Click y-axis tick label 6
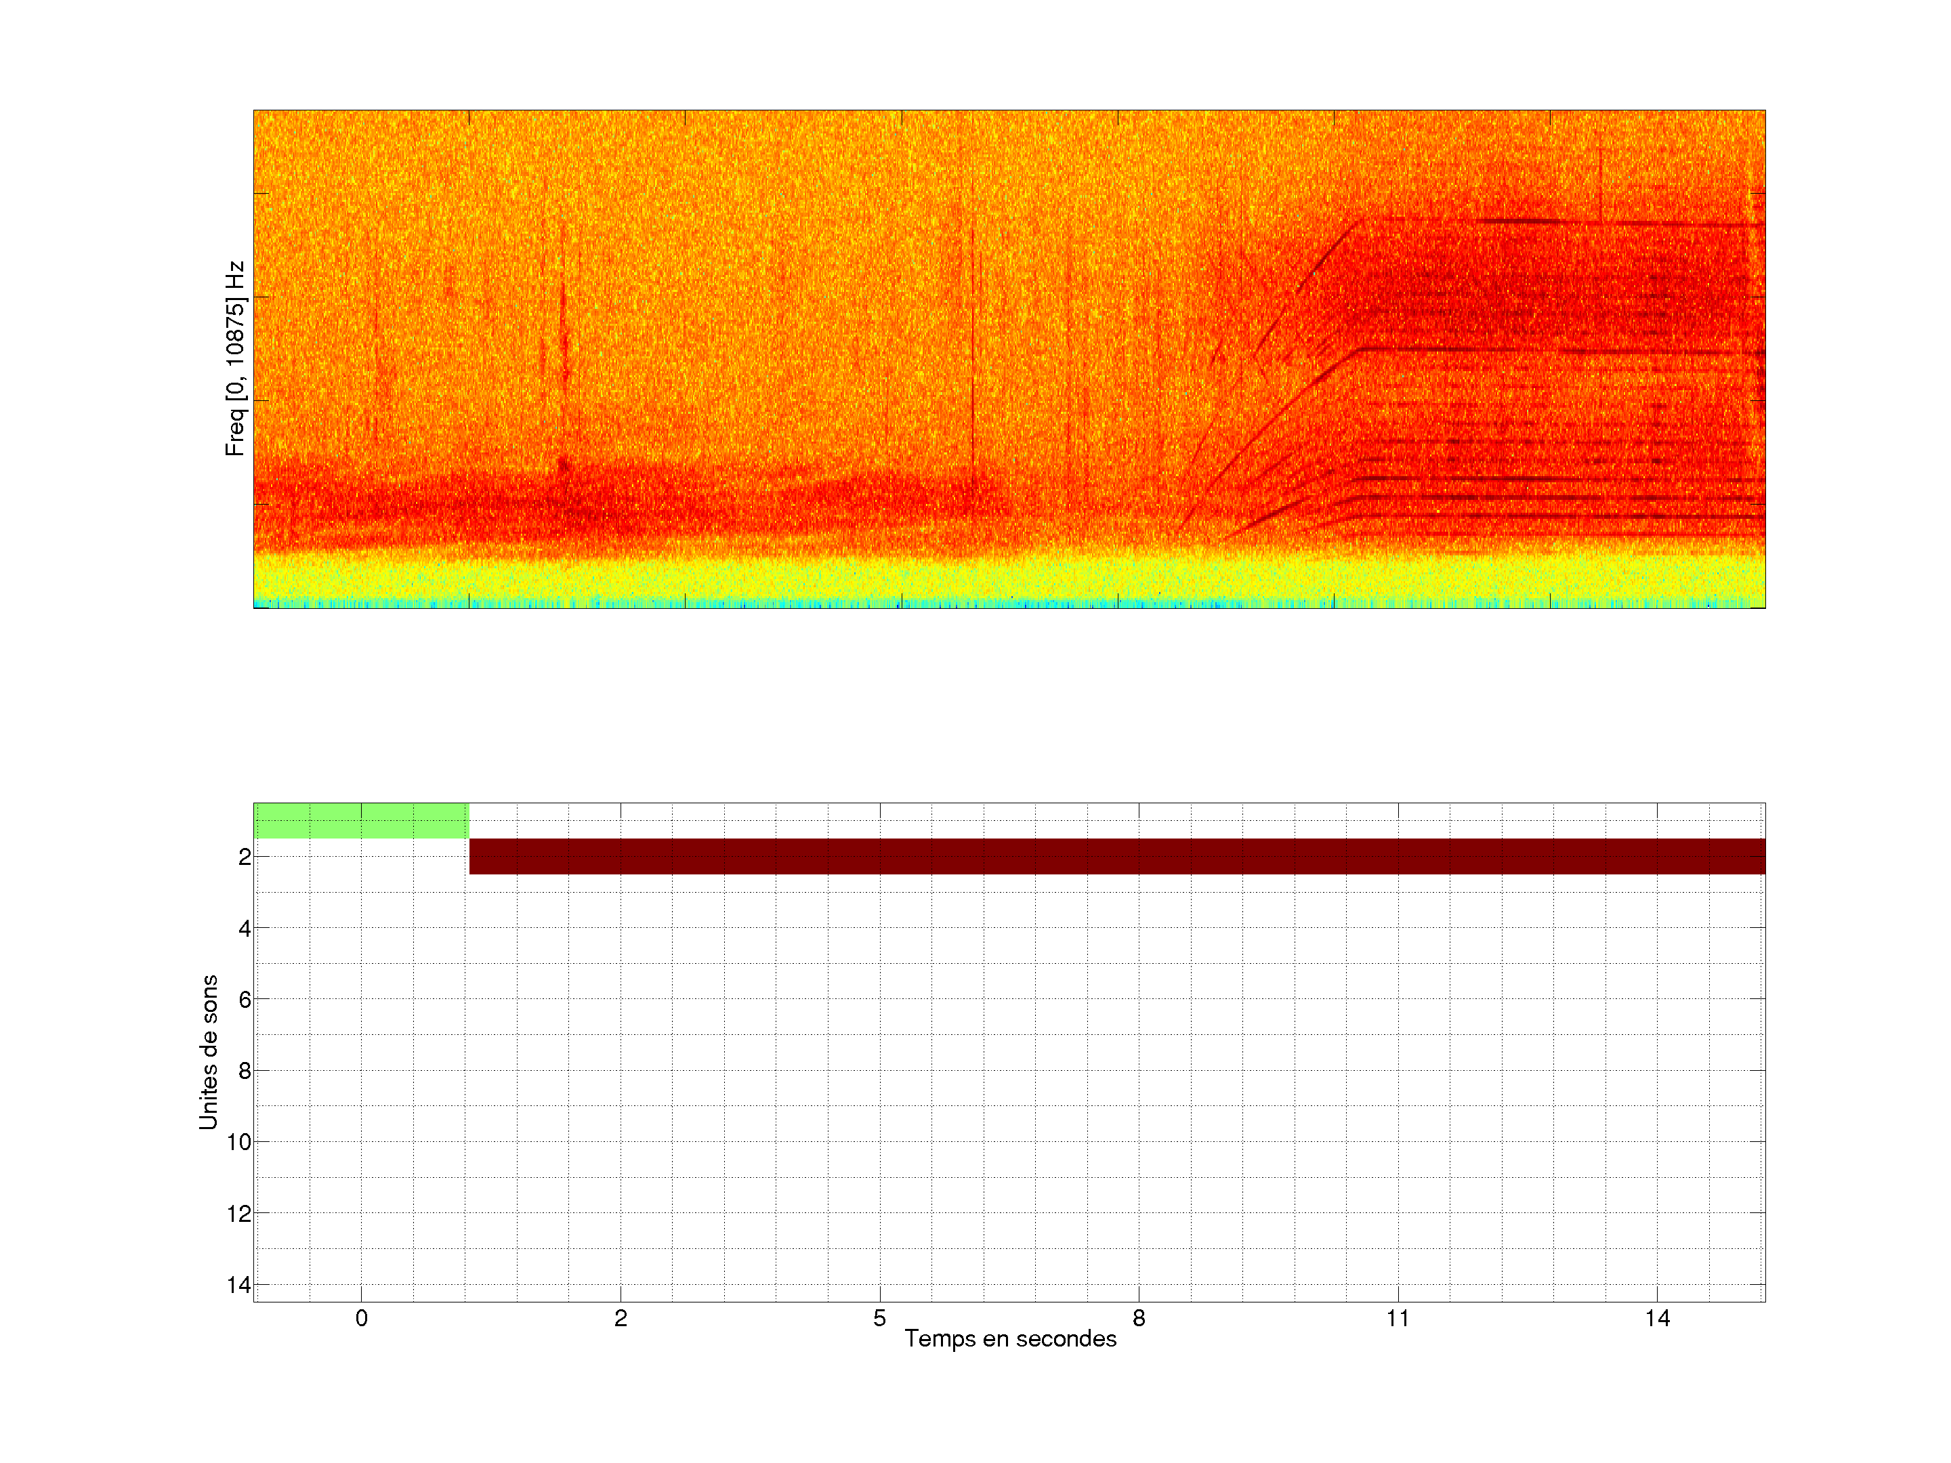This screenshot has height=1463, width=1951. 245,1000
